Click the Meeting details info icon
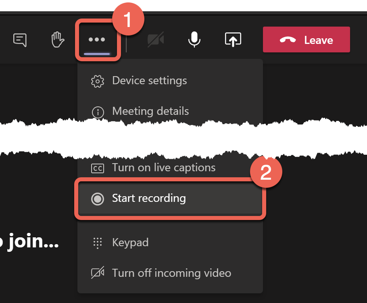Viewport: 367px width, 303px height. click(98, 112)
